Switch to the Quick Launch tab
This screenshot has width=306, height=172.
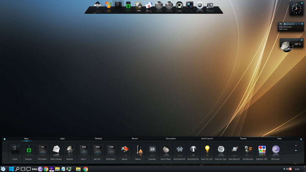[207, 139]
